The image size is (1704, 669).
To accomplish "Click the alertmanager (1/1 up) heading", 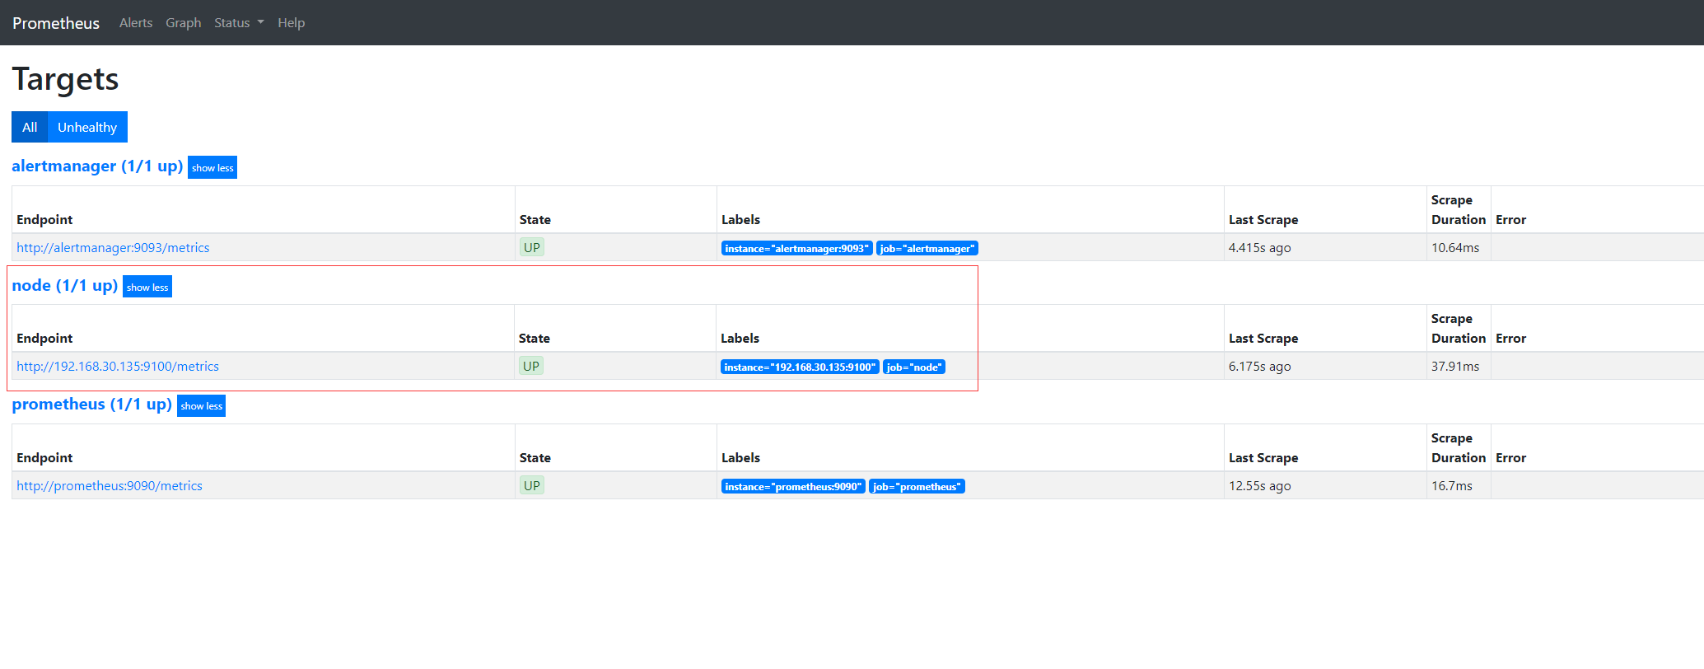I will (x=97, y=166).
